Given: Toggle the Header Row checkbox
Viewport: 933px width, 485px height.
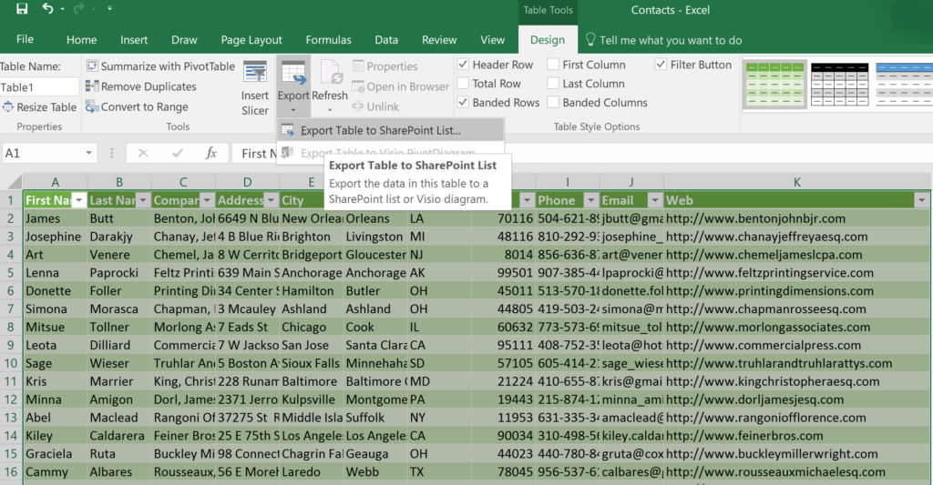Looking at the screenshot, I should click(463, 65).
